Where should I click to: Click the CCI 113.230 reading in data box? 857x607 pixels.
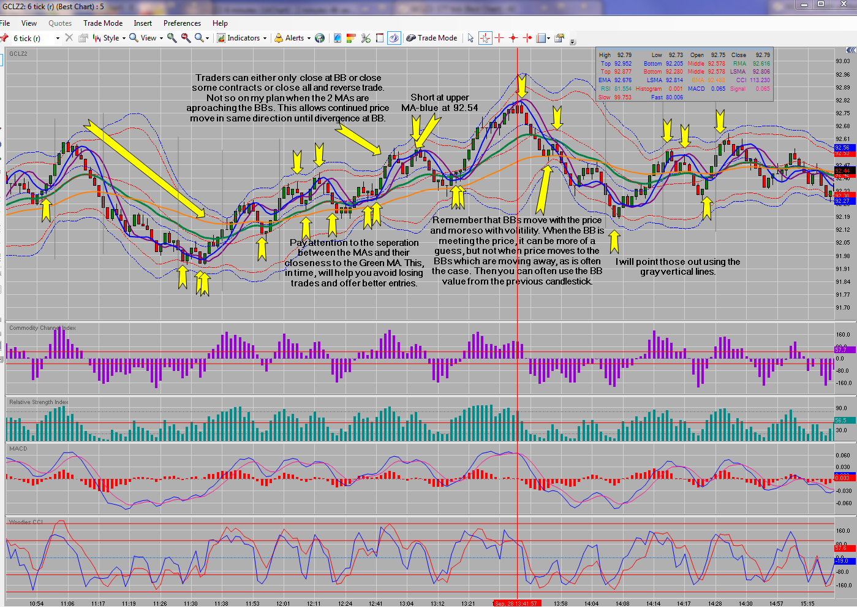tap(753, 80)
